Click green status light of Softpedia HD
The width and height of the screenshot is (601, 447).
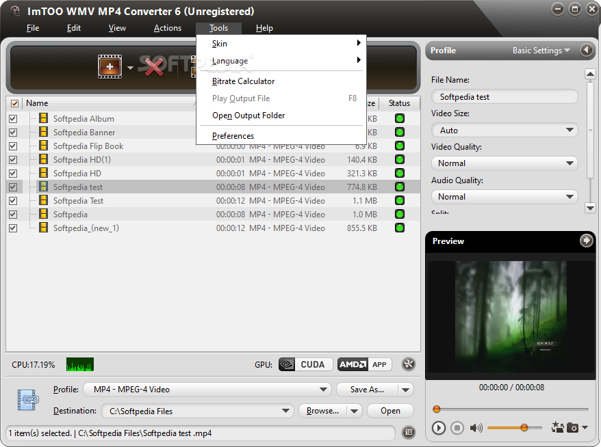[400, 173]
